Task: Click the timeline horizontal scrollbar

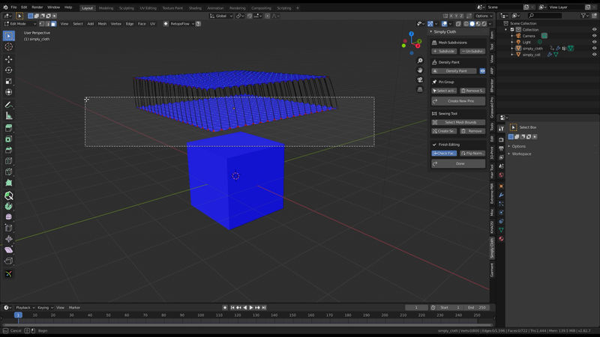Action: click(247, 325)
